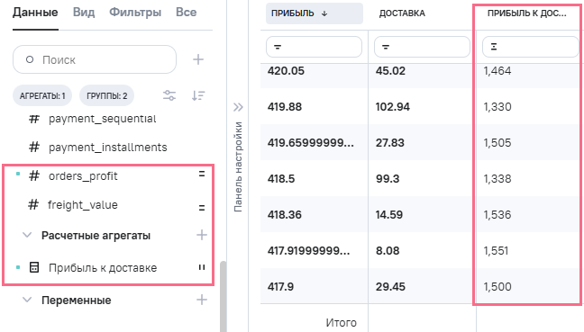This screenshot has height=332, width=584.
Task: Click the cell 1,338
Action: click(497, 179)
